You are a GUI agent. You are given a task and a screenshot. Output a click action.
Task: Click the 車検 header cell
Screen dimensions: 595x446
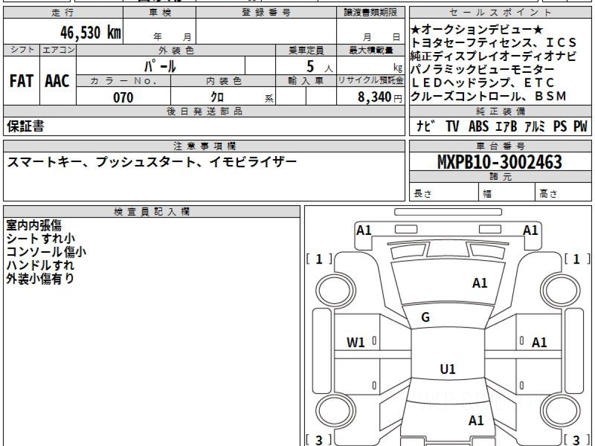pos(160,13)
